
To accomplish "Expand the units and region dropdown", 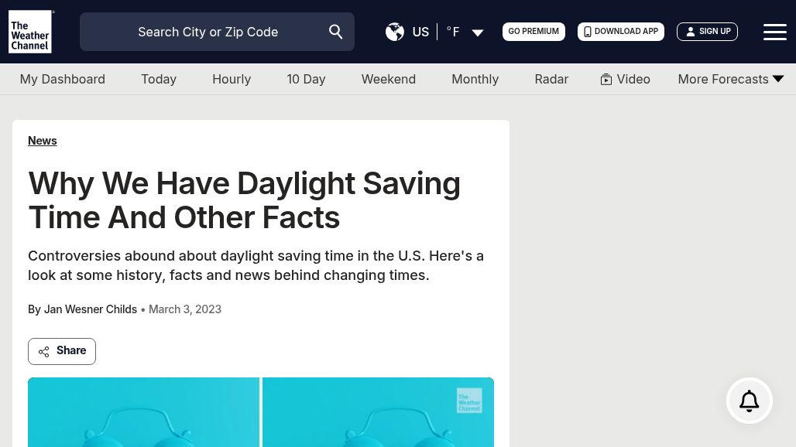I will [x=478, y=32].
